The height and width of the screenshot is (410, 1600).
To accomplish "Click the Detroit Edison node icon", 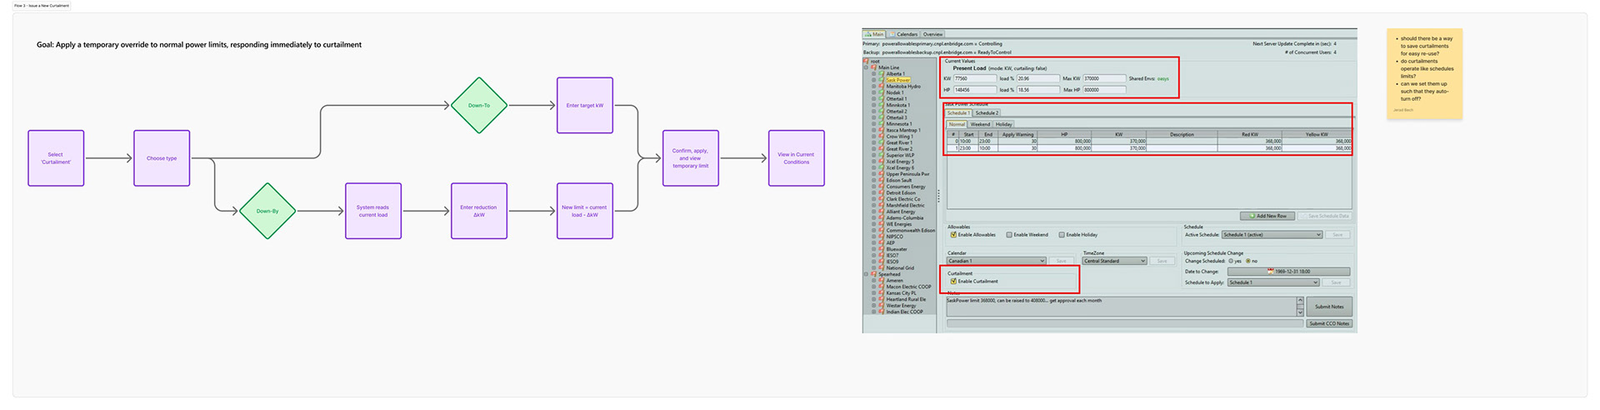I will (x=882, y=192).
